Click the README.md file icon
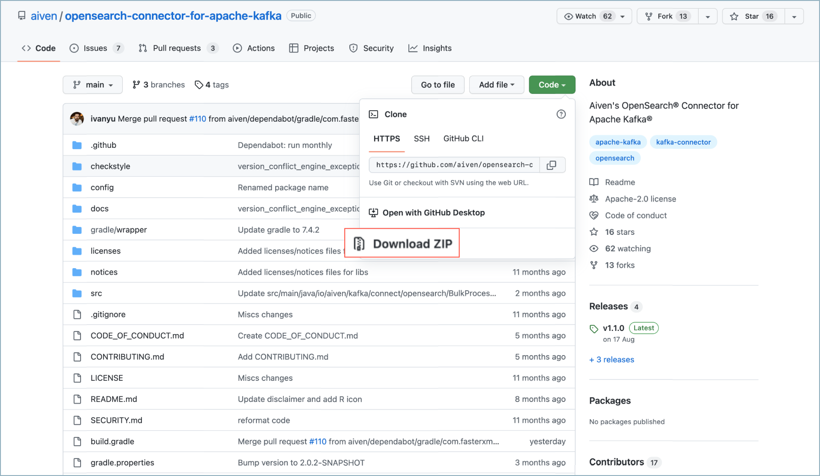The image size is (820, 476). (77, 399)
